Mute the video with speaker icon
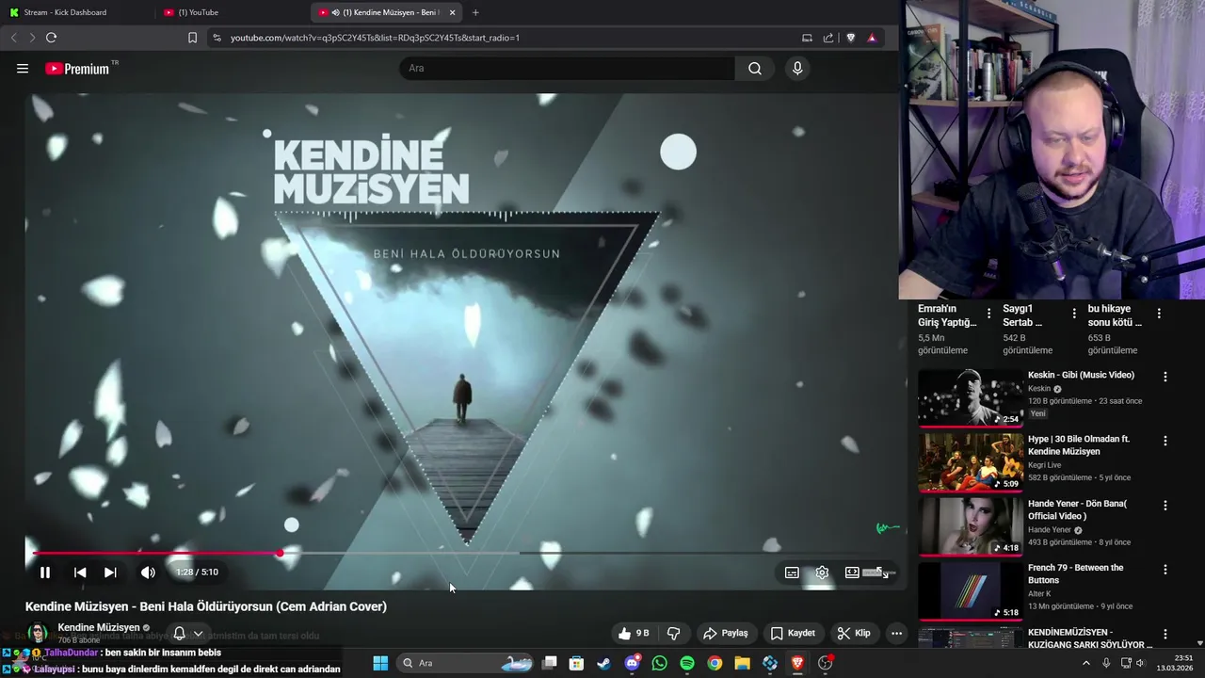 point(148,573)
